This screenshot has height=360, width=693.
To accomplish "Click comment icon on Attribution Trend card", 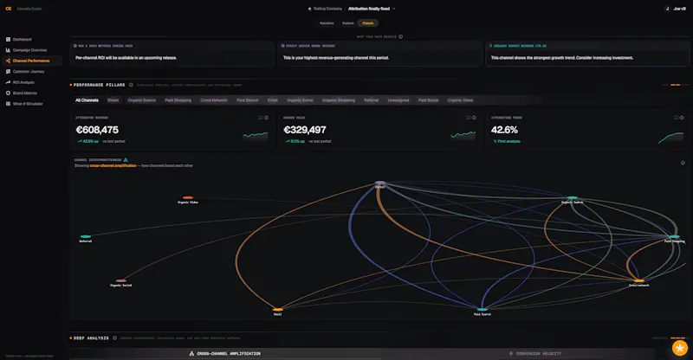I will 676,118.
